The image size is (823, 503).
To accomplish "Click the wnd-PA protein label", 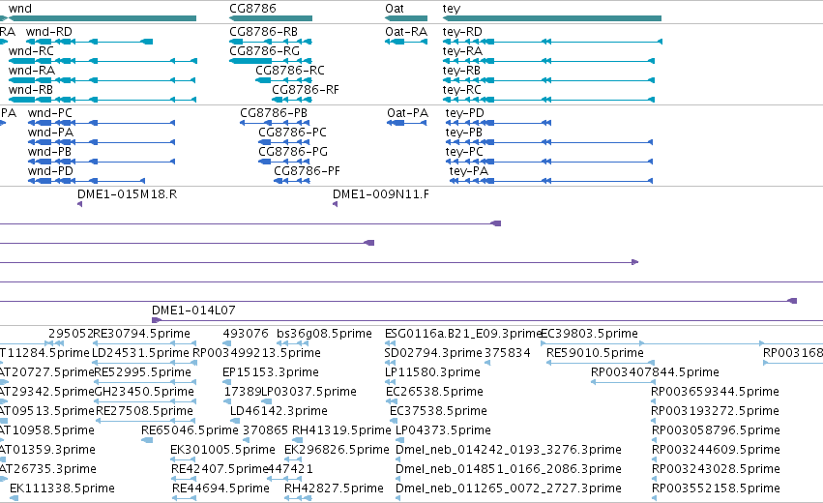I will 50,133.
